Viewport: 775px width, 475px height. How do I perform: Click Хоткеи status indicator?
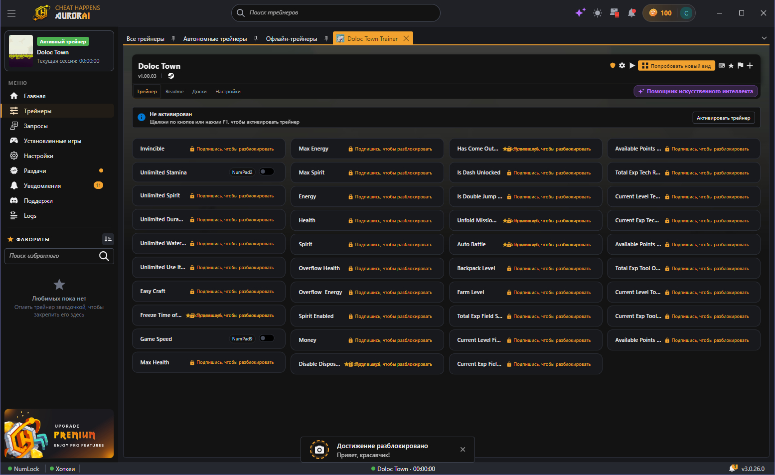[62, 469]
